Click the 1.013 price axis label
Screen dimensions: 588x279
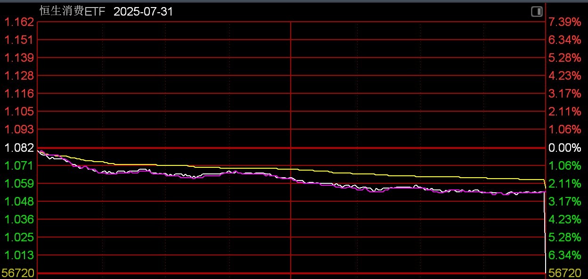[19, 255]
